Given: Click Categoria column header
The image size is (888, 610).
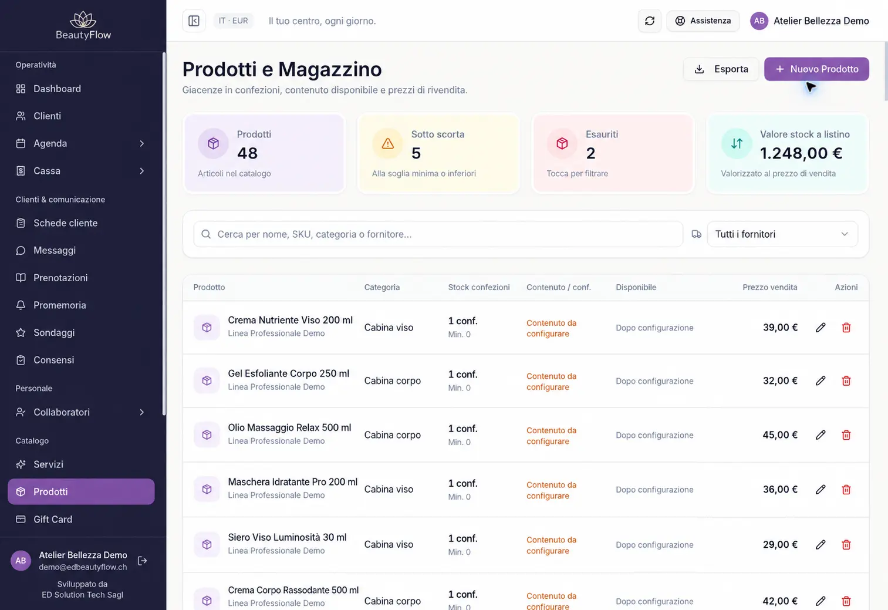Looking at the screenshot, I should (x=381, y=287).
